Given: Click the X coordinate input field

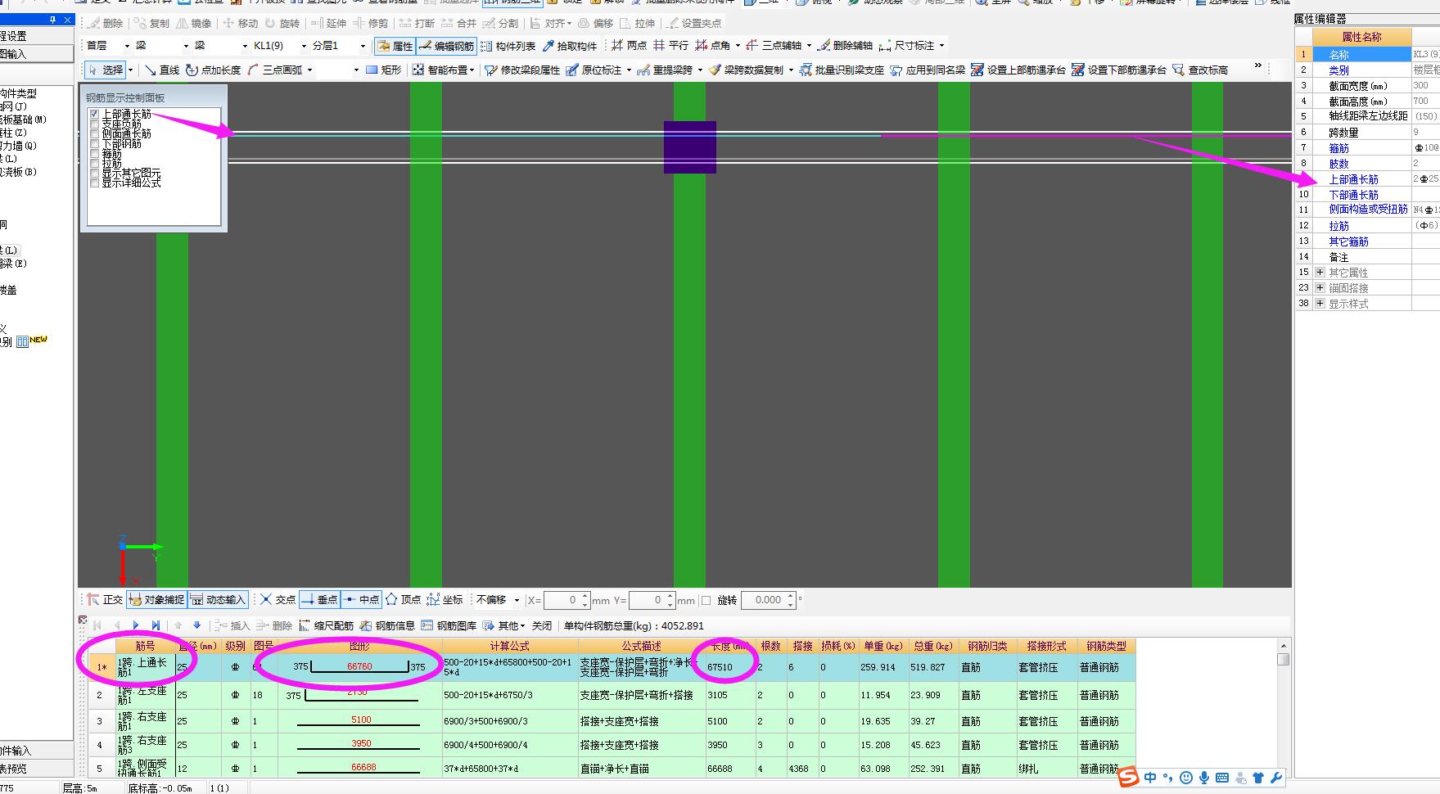Looking at the screenshot, I should coord(567,600).
